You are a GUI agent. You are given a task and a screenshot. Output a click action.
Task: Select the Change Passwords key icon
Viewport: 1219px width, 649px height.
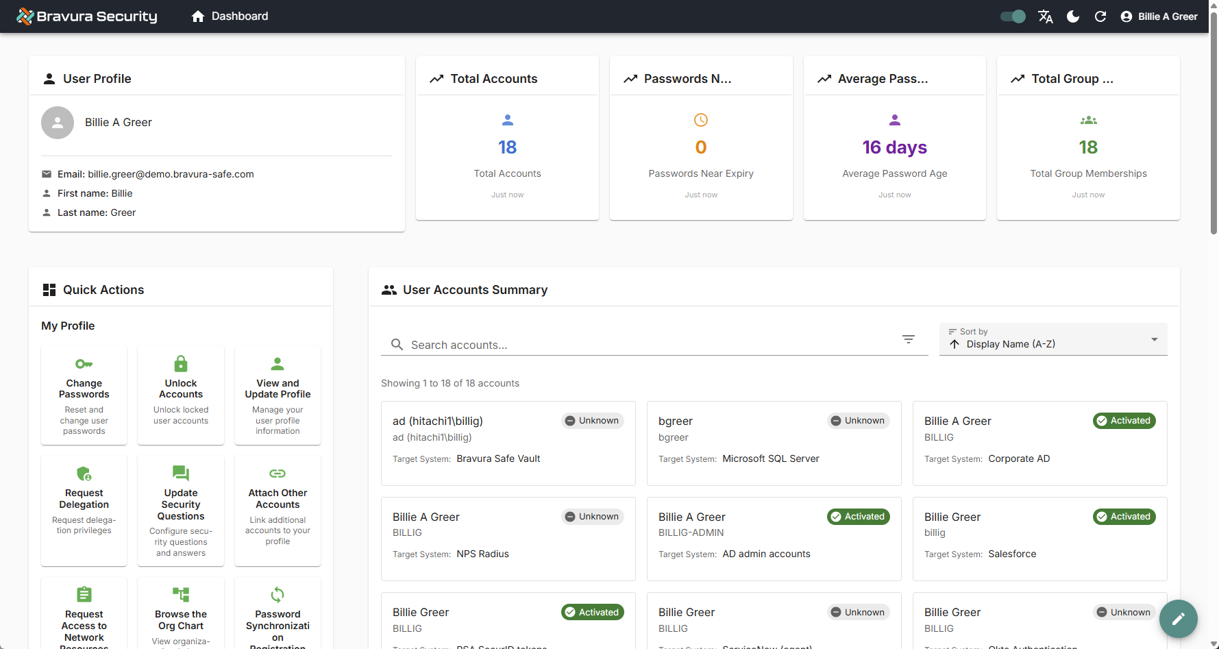[84, 364]
